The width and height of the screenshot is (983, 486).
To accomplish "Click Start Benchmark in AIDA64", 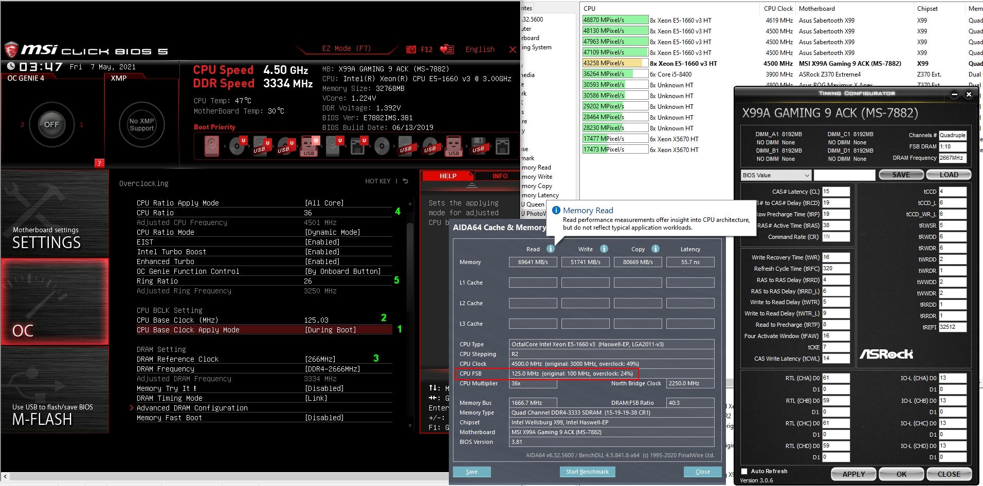I will 587,472.
